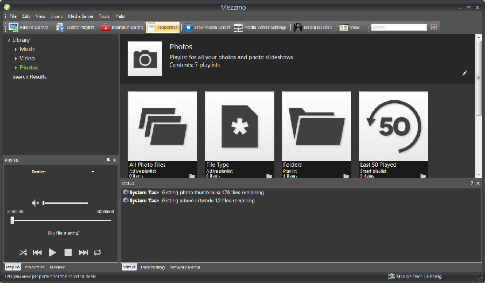Image resolution: width=485 pixels, height=283 pixels.
Task: Open the Last 50 Played playlist thumbnail
Action: [x=393, y=126]
